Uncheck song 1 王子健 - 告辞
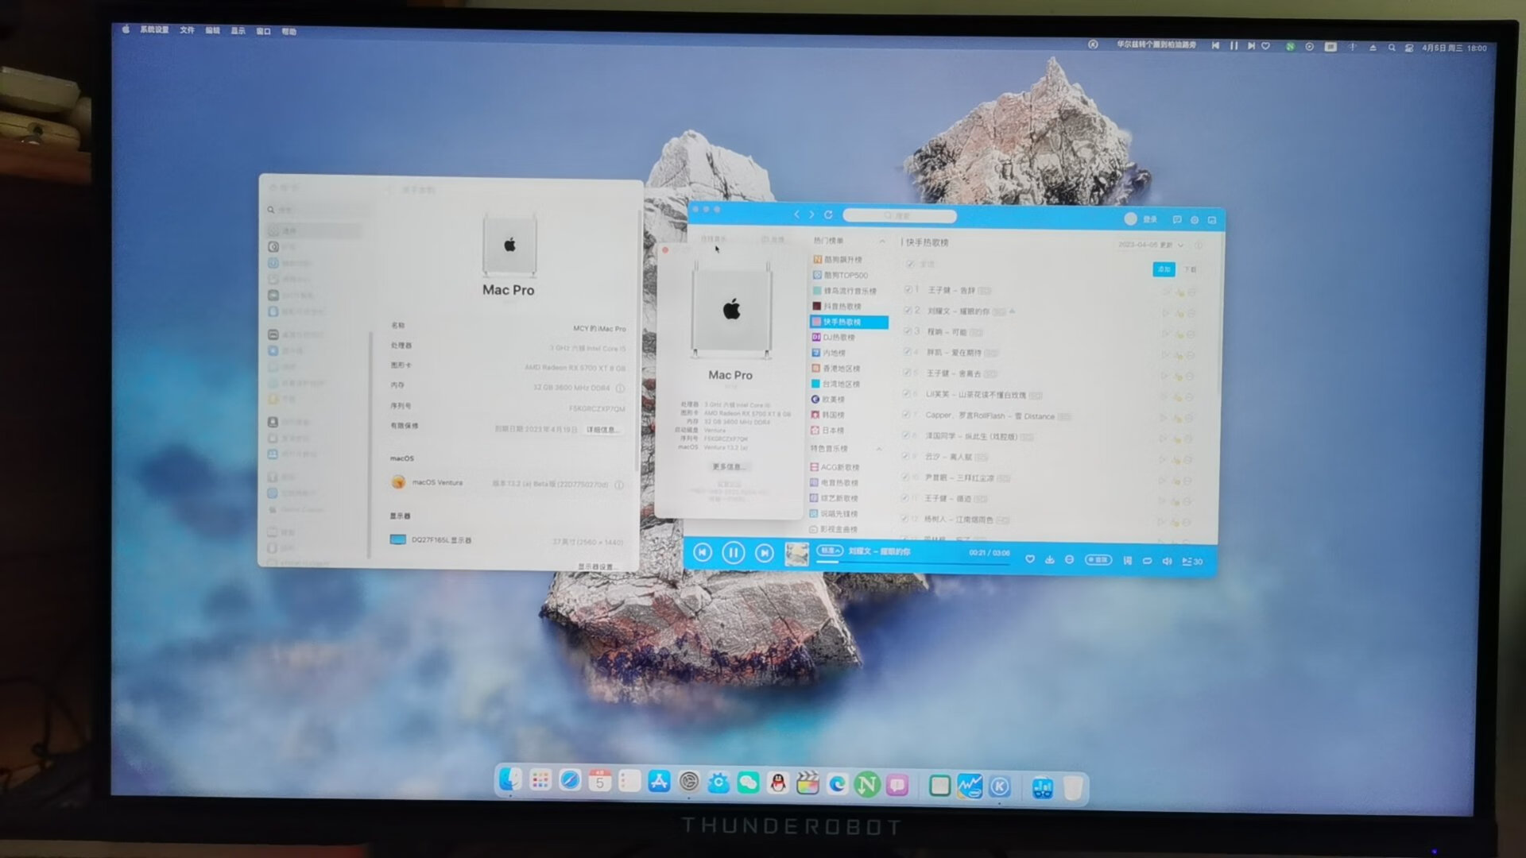 (908, 290)
